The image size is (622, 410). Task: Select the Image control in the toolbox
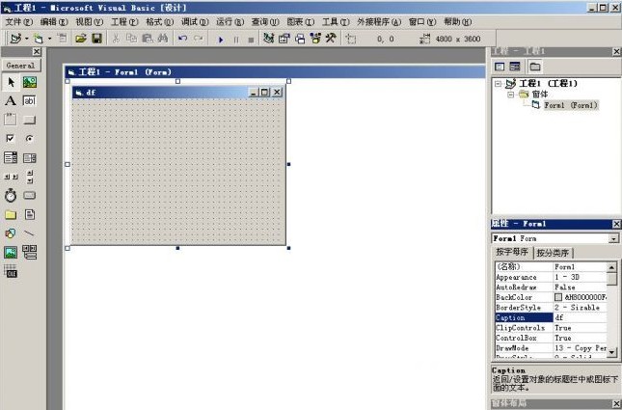[11, 252]
